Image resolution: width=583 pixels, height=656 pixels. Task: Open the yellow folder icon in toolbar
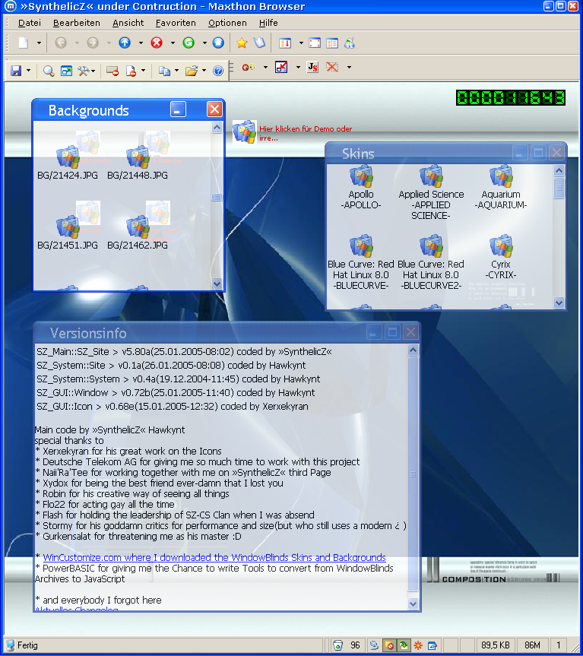(192, 71)
